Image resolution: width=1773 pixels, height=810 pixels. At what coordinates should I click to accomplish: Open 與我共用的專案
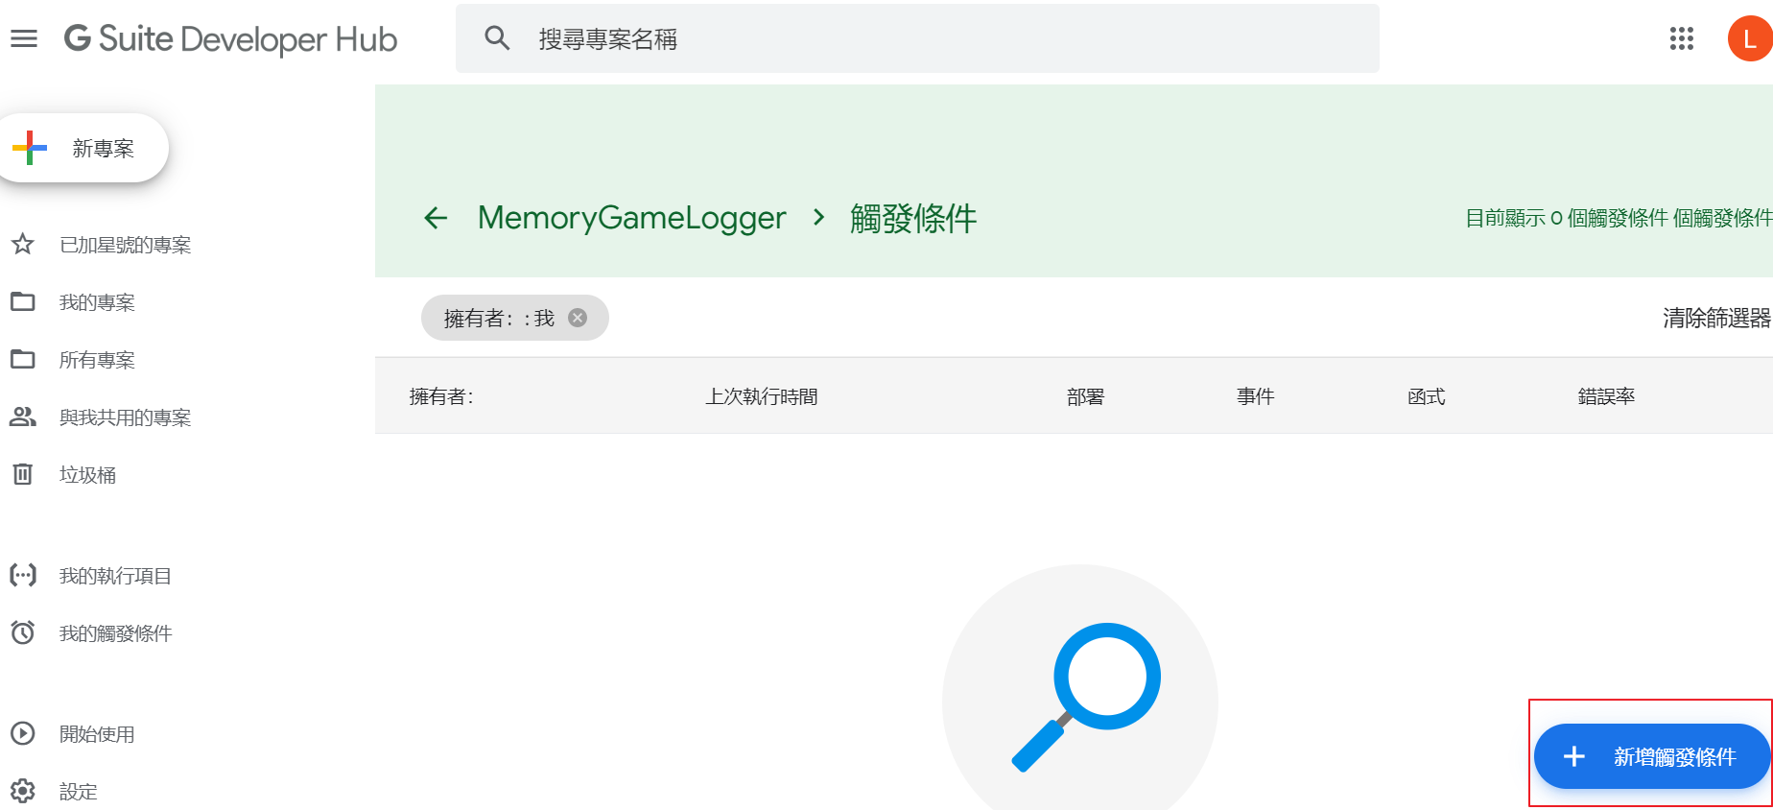coord(125,417)
